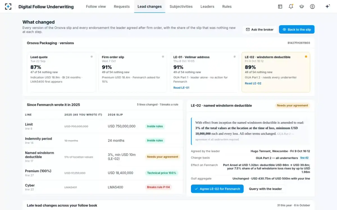Switch to the Follow view tab
337x210 pixels.
96,6
